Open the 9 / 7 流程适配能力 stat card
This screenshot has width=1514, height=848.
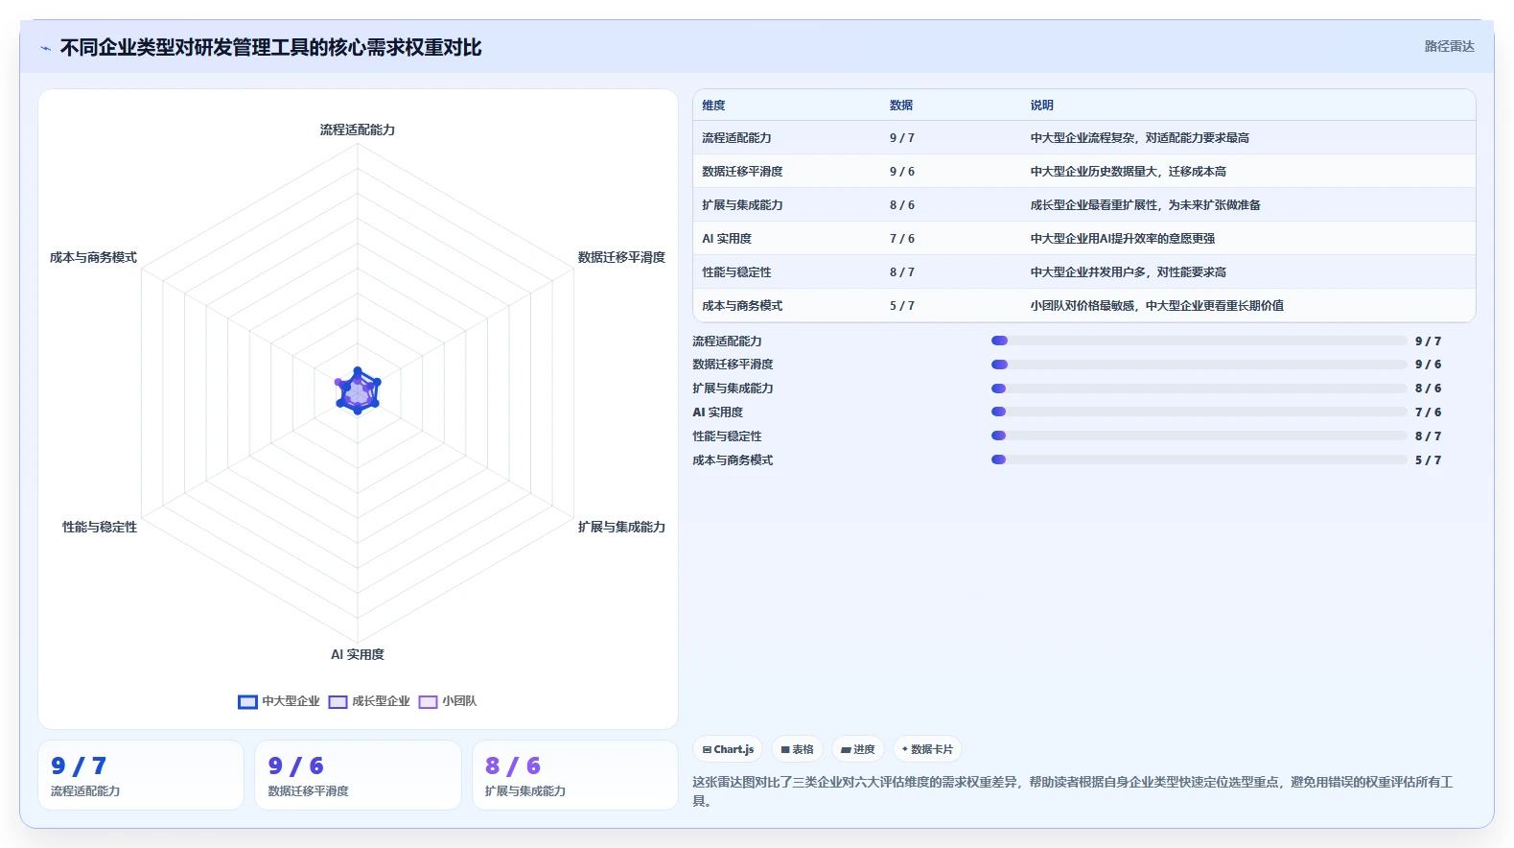(141, 775)
